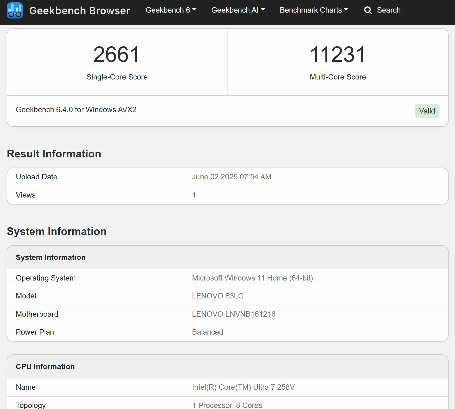Image resolution: width=455 pixels, height=409 pixels.
Task: Click the green Valid badge
Action: (x=427, y=111)
